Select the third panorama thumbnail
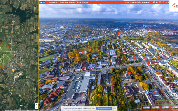The image size is (178, 111). tap(165, 108)
